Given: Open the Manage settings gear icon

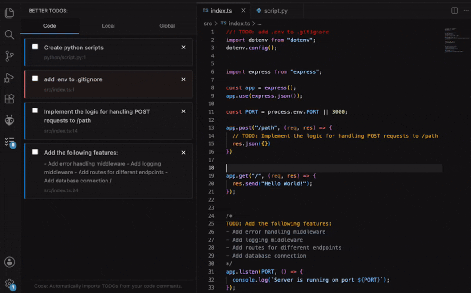Looking at the screenshot, I should pos(9,284).
